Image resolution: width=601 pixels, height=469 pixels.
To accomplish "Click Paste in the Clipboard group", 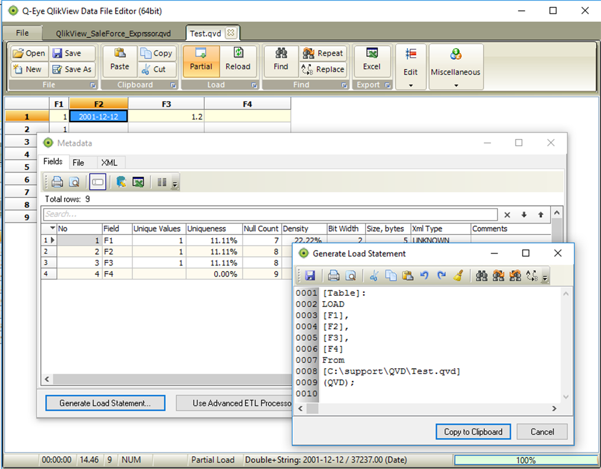I will (x=120, y=60).
